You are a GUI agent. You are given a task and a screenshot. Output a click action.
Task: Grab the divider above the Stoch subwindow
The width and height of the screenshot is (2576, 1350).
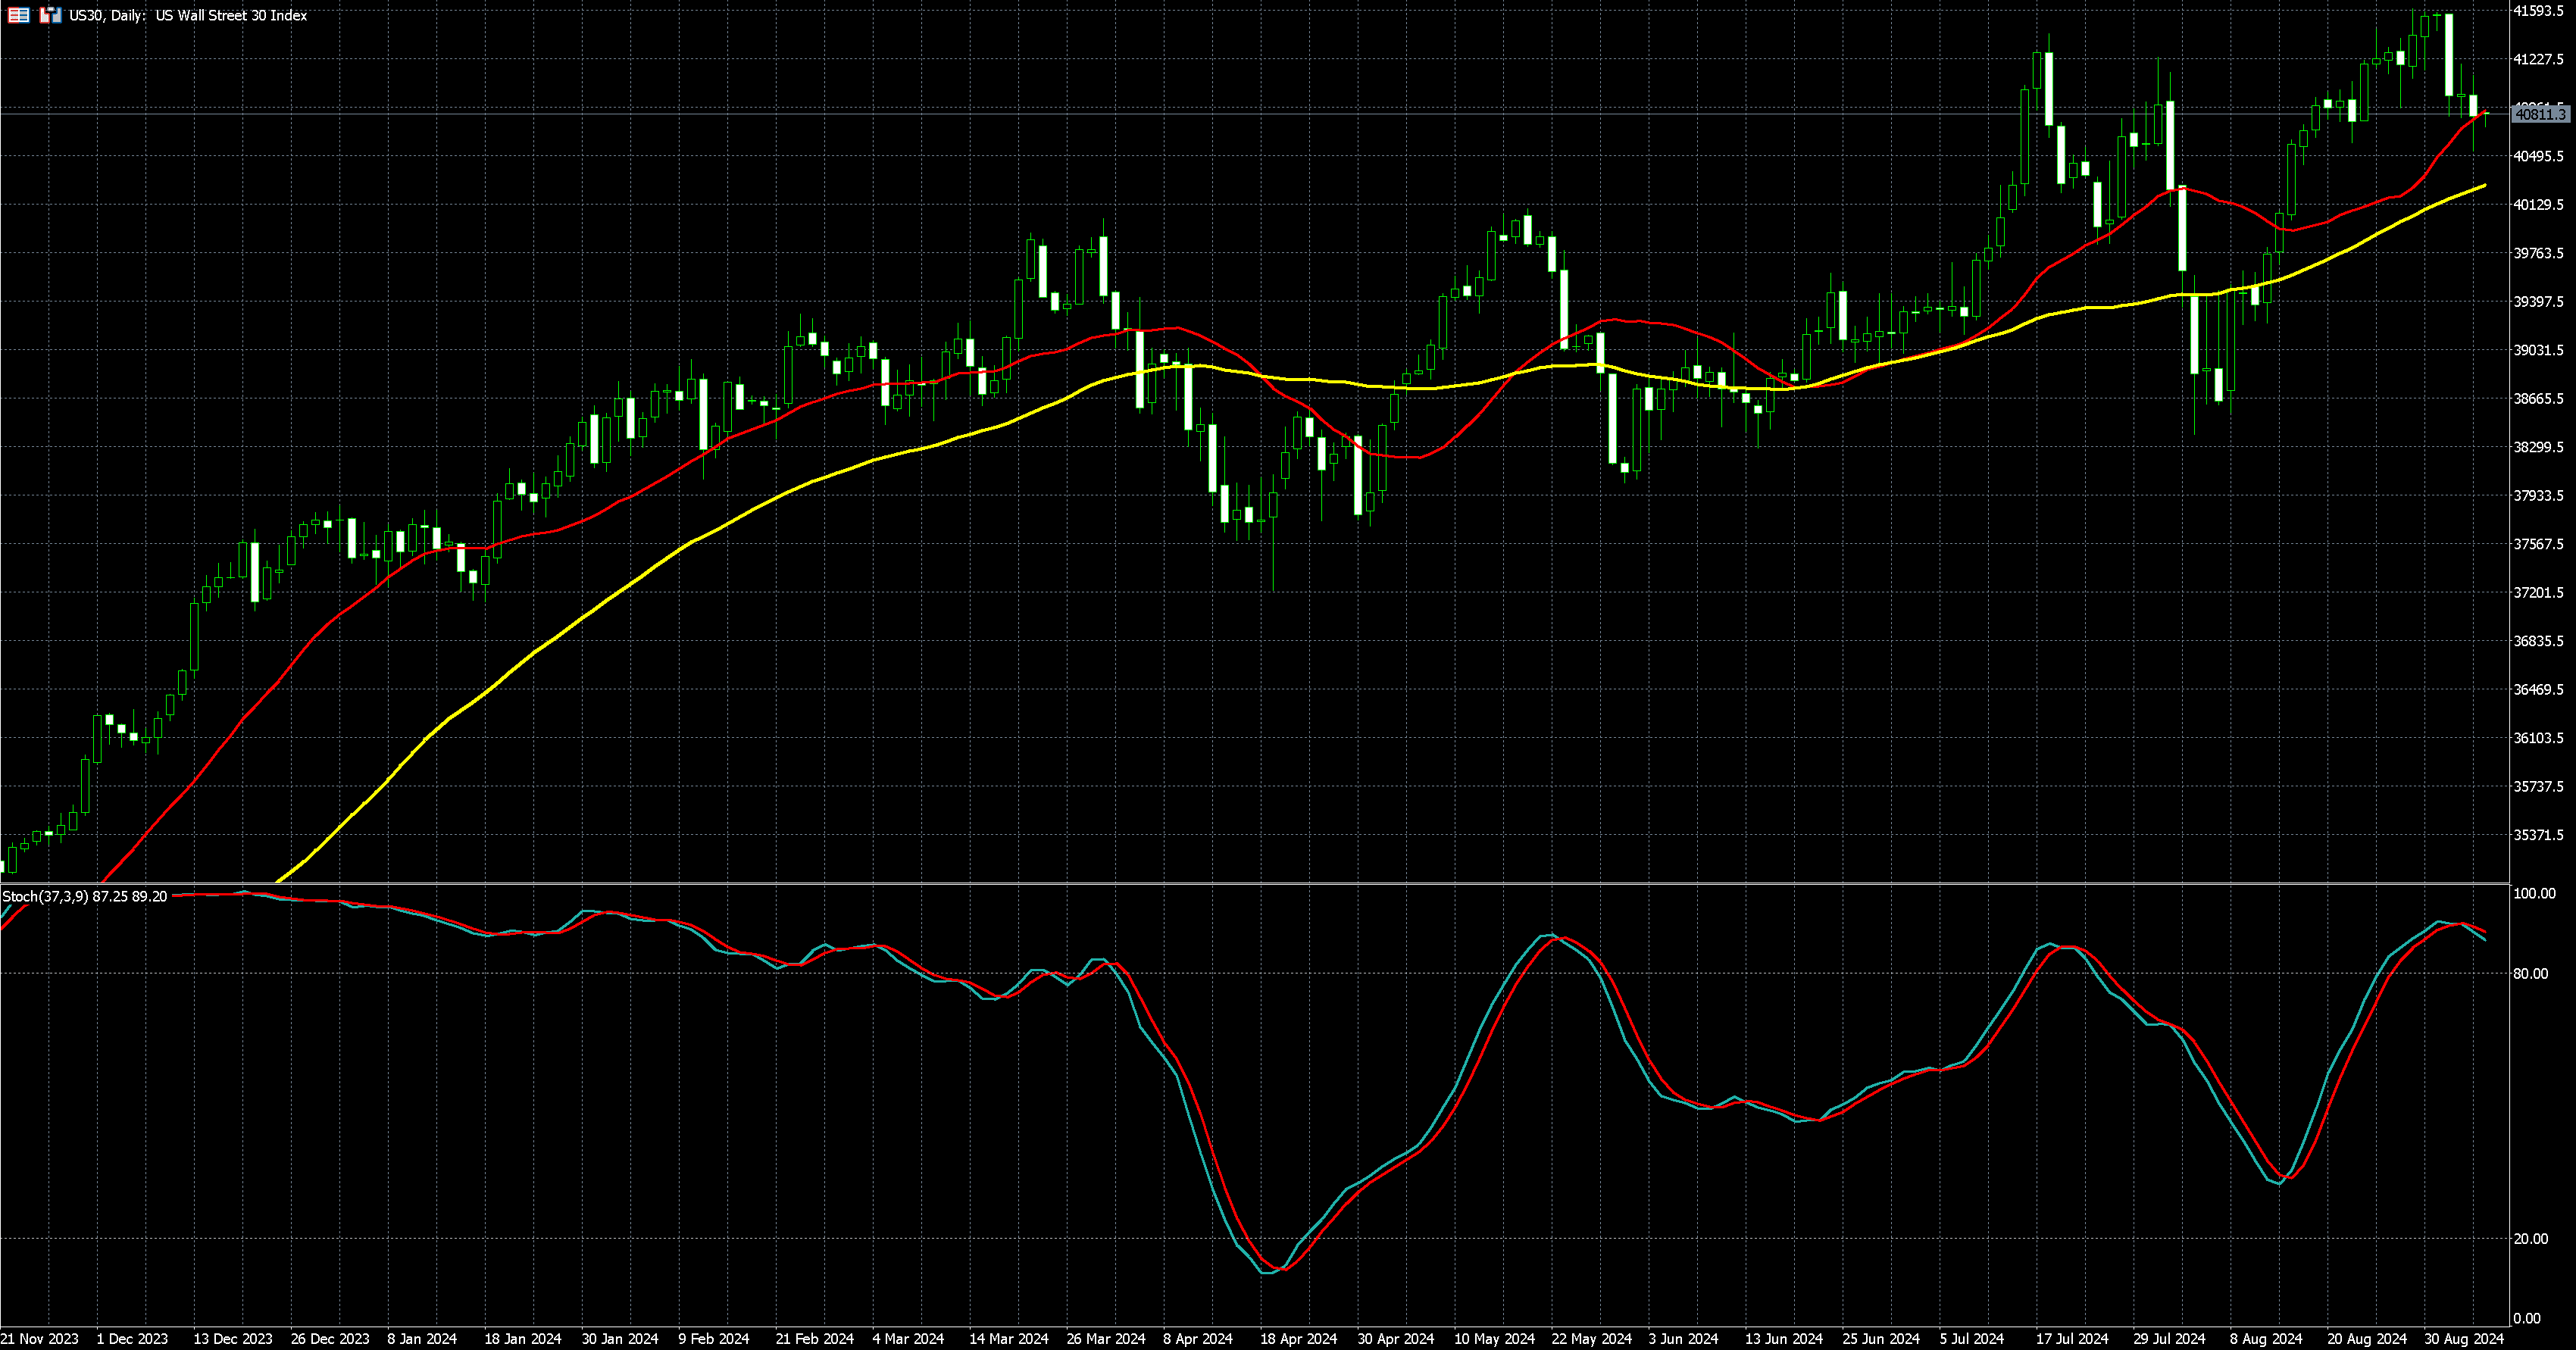1250,883
